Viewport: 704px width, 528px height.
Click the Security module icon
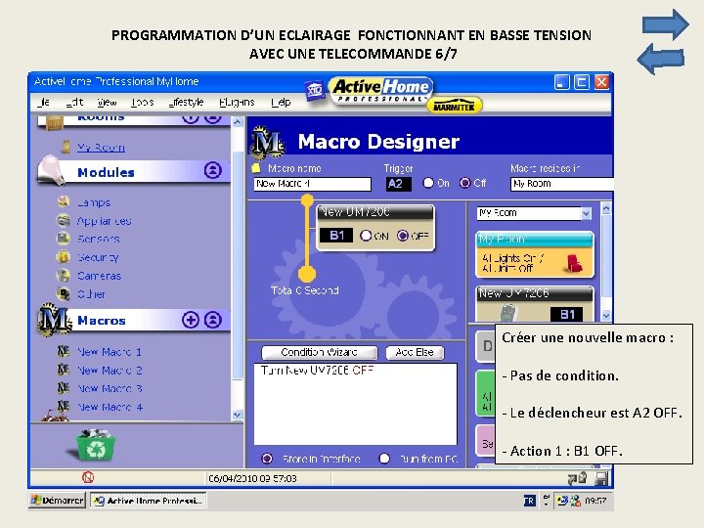(64, 257)
